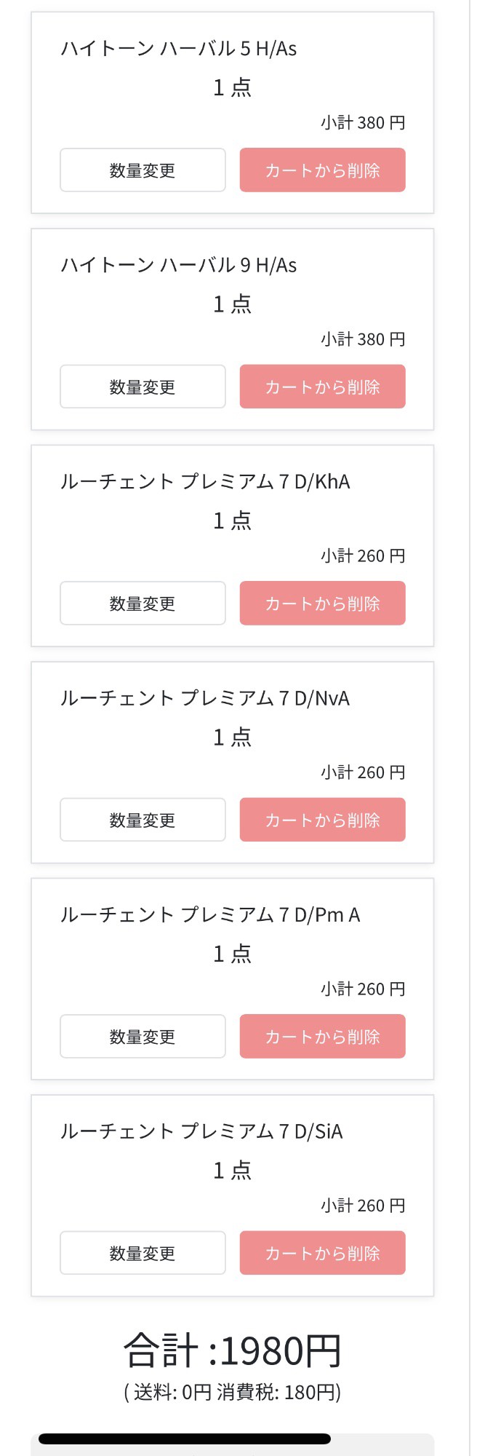Change quantity of ルーチェント プレミアム 7 D/Pm A
The width and height of the screenshot is (477, 1456).
tap(143, 1037)
